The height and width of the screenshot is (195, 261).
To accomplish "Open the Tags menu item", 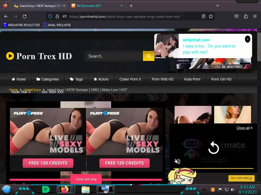I will tap(76, 79).
